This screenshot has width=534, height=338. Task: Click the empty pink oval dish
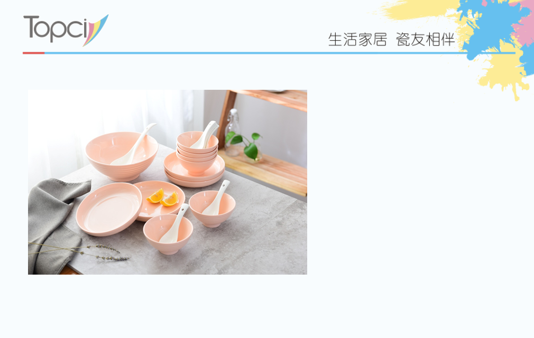point(109,209)
